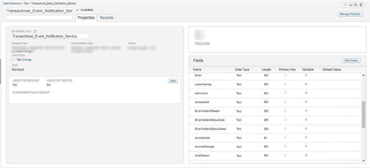Image resolution: width=370 pixels, height=168 pixels.
Task: Toggle Nullable checkbox for bounceCode
Action: point(306,137)
